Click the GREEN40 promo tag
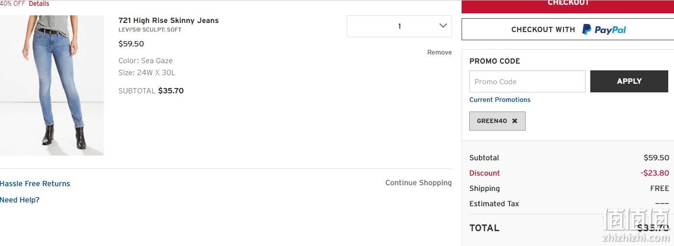The width and height of the screenshot is (674, 246). [x=497, y=121]
